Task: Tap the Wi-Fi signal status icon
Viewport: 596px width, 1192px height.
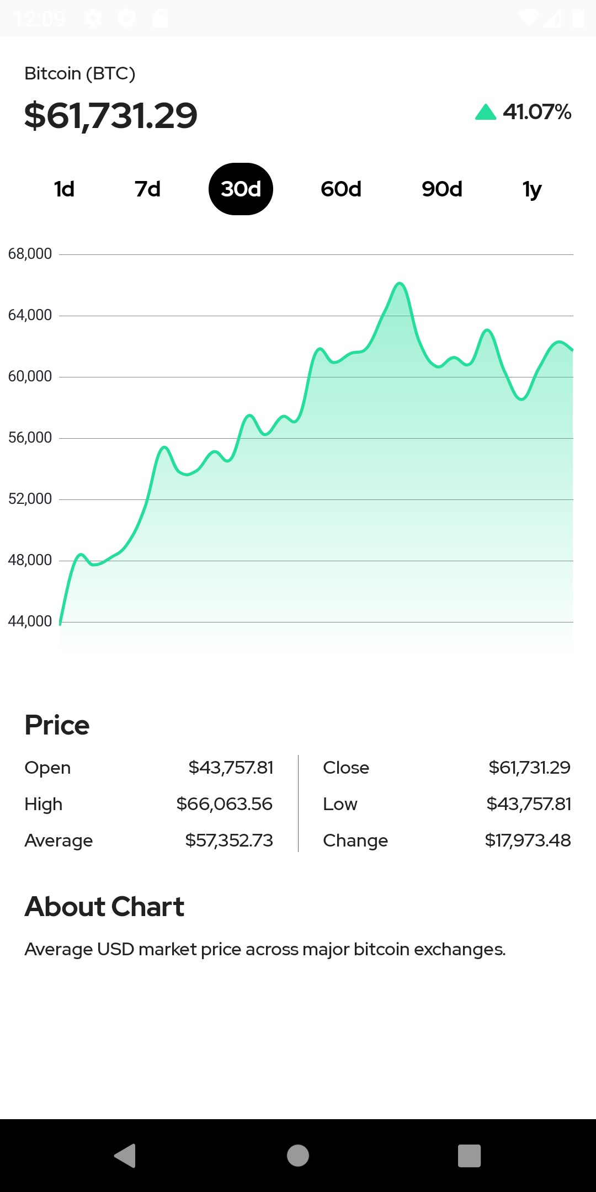Action: (x=528, y=19)
